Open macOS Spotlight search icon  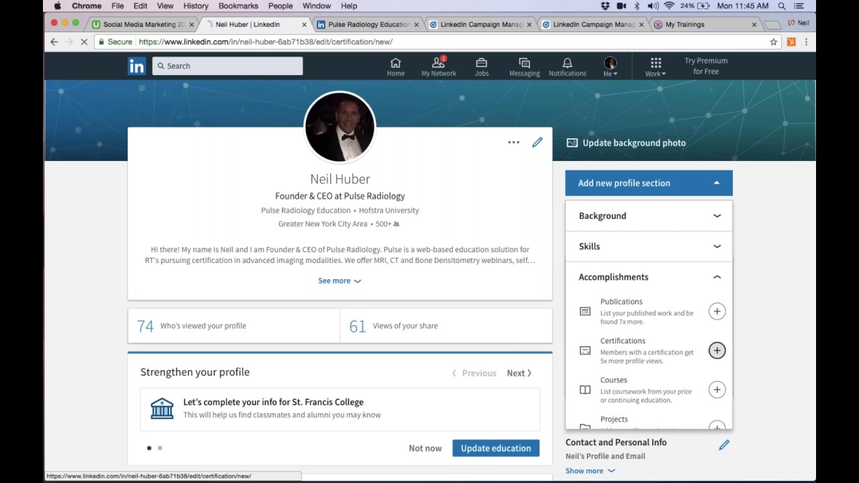(x=782, y=6)
